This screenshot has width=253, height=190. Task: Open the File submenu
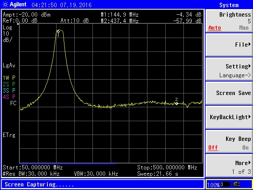pos(228,45)
